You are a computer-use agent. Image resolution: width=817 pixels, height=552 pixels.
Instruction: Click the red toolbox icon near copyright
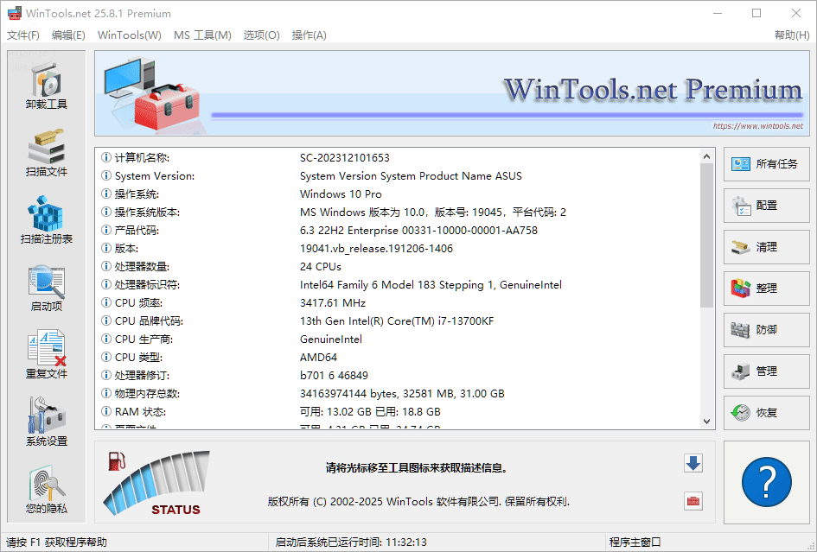pos(693,501)
